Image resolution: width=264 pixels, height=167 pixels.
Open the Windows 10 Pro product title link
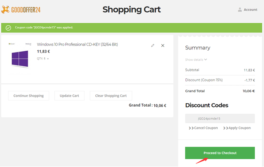point(77,45)
